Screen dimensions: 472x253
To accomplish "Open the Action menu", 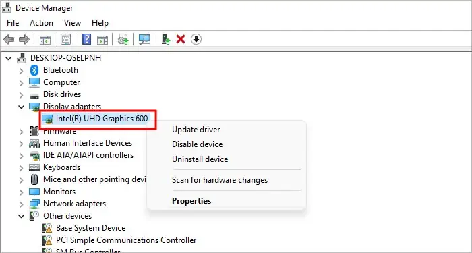I will 41,23.
